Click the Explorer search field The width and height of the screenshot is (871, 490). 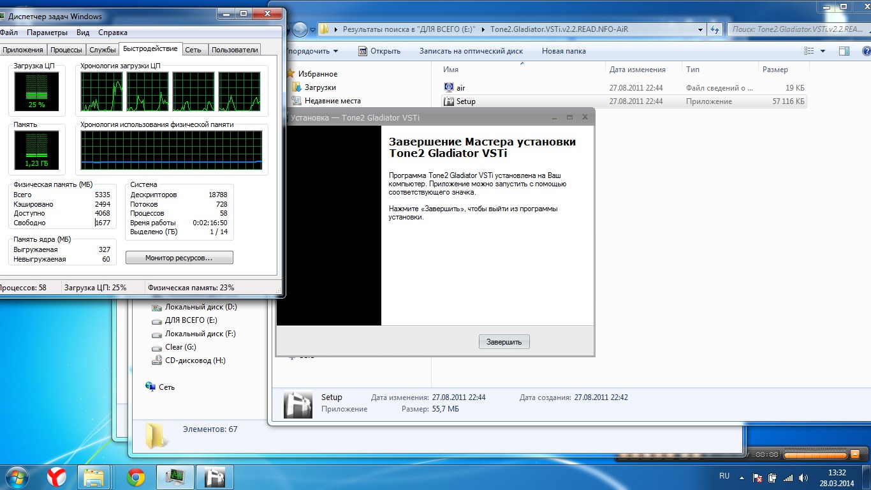pos(797,29)
